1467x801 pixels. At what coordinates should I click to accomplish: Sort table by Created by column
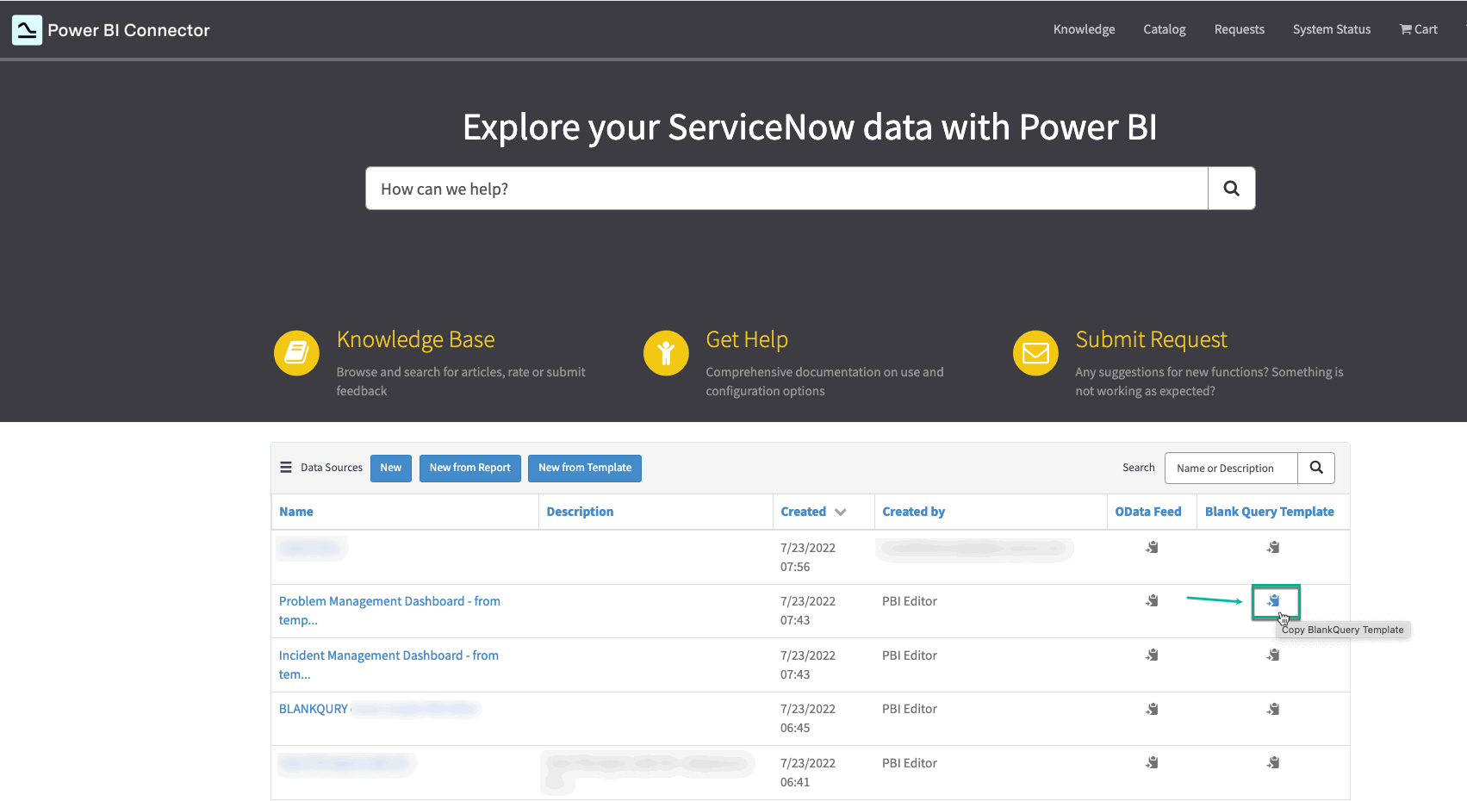913,512
